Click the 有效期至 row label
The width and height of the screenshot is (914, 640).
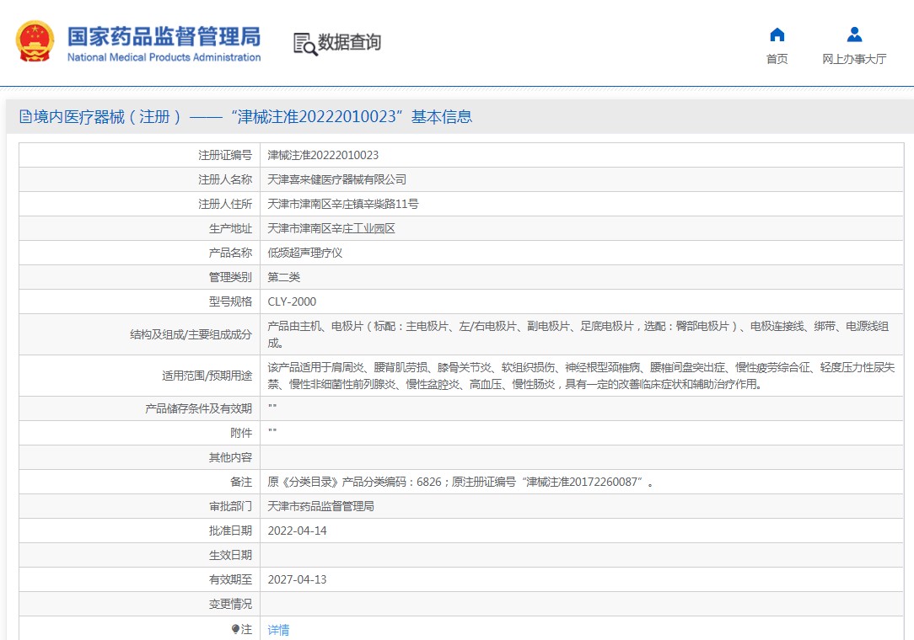230,579
